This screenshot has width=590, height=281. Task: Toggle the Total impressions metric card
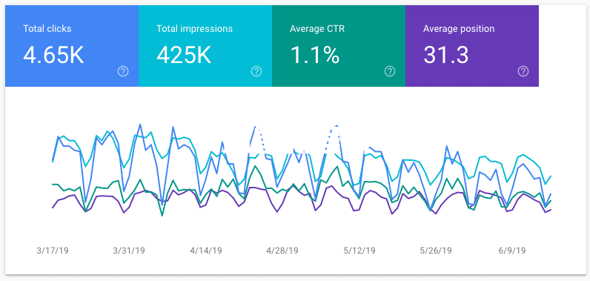205,46
